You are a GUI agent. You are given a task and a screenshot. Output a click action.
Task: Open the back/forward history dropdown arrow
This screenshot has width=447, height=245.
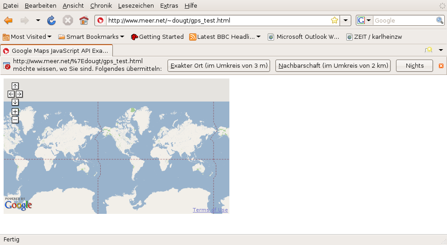coord(38,20)
